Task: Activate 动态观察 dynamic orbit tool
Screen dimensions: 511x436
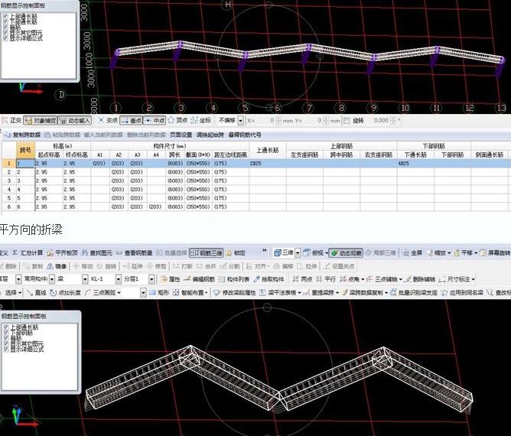Action: click(346, 253)
